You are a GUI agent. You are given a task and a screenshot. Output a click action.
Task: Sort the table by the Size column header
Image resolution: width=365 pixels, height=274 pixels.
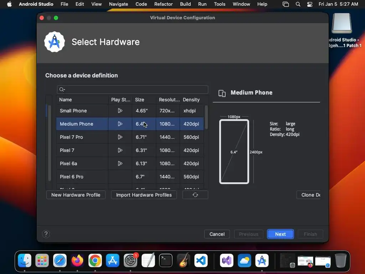pos(144,100)
